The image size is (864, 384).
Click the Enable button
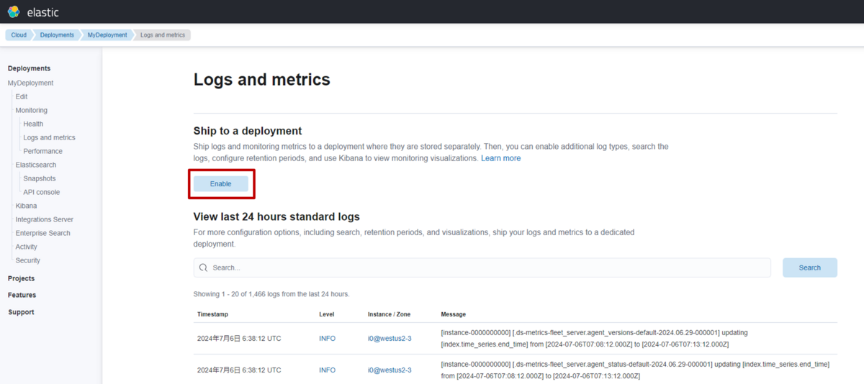coord(220,184)
